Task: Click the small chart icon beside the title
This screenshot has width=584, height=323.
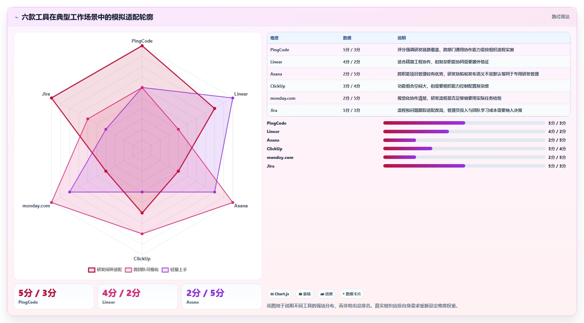Action: pyautogui.click(x=16, y=17)
